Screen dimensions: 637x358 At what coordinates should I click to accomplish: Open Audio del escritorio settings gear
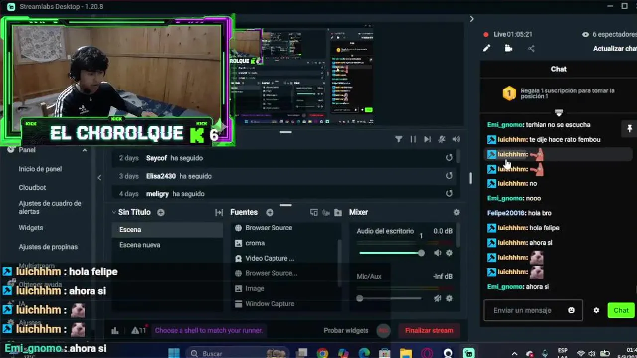(449, 253)
